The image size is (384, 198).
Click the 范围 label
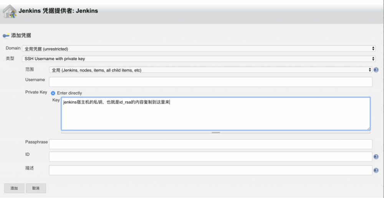pos(30,69)
